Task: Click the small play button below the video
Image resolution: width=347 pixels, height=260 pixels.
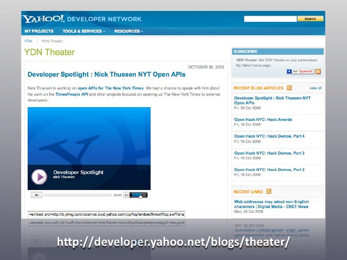Action: 37,195
